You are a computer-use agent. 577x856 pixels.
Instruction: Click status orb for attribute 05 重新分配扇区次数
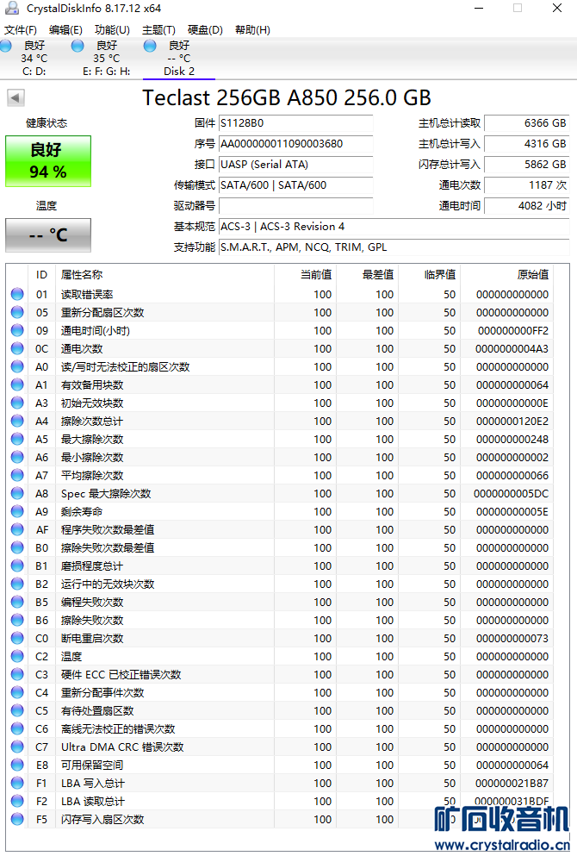pyautogui.click(x=17, y=312)
